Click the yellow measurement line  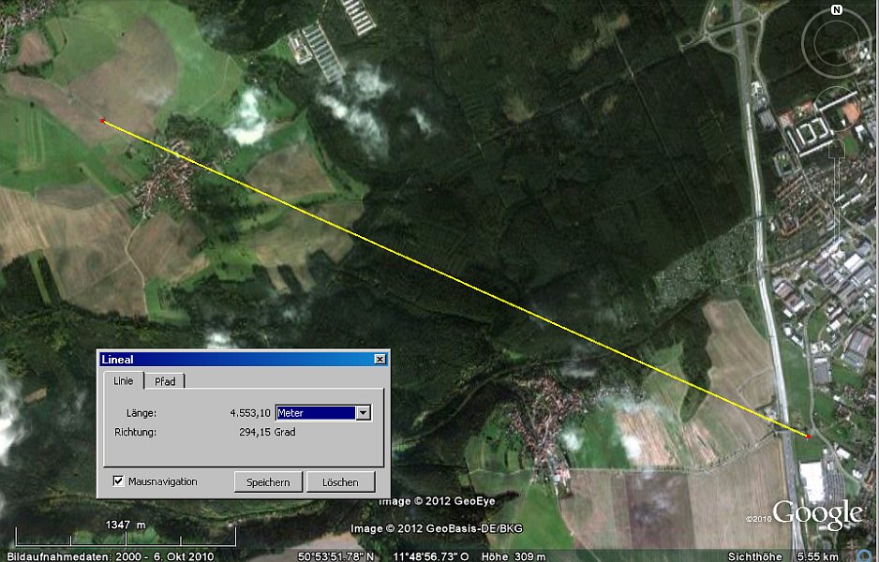454,278
